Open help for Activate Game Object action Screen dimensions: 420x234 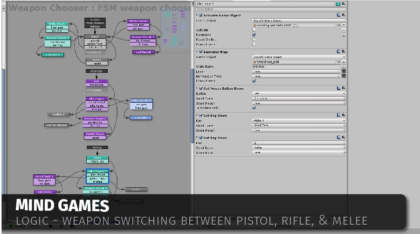tap(338, 15)
